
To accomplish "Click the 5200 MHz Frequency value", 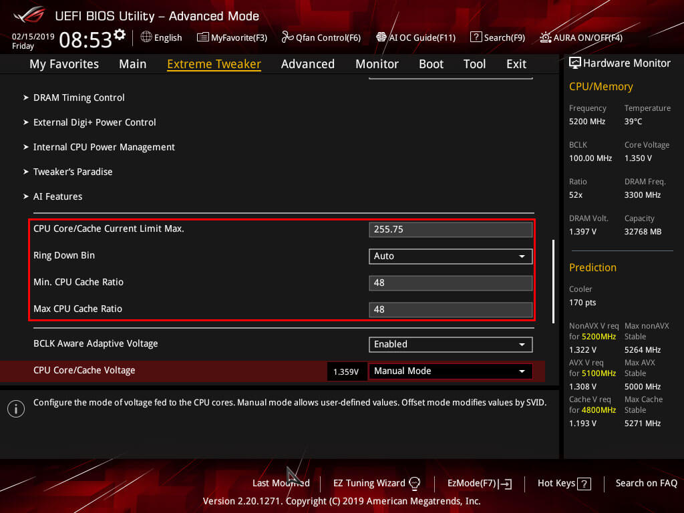I will [587, 122].
